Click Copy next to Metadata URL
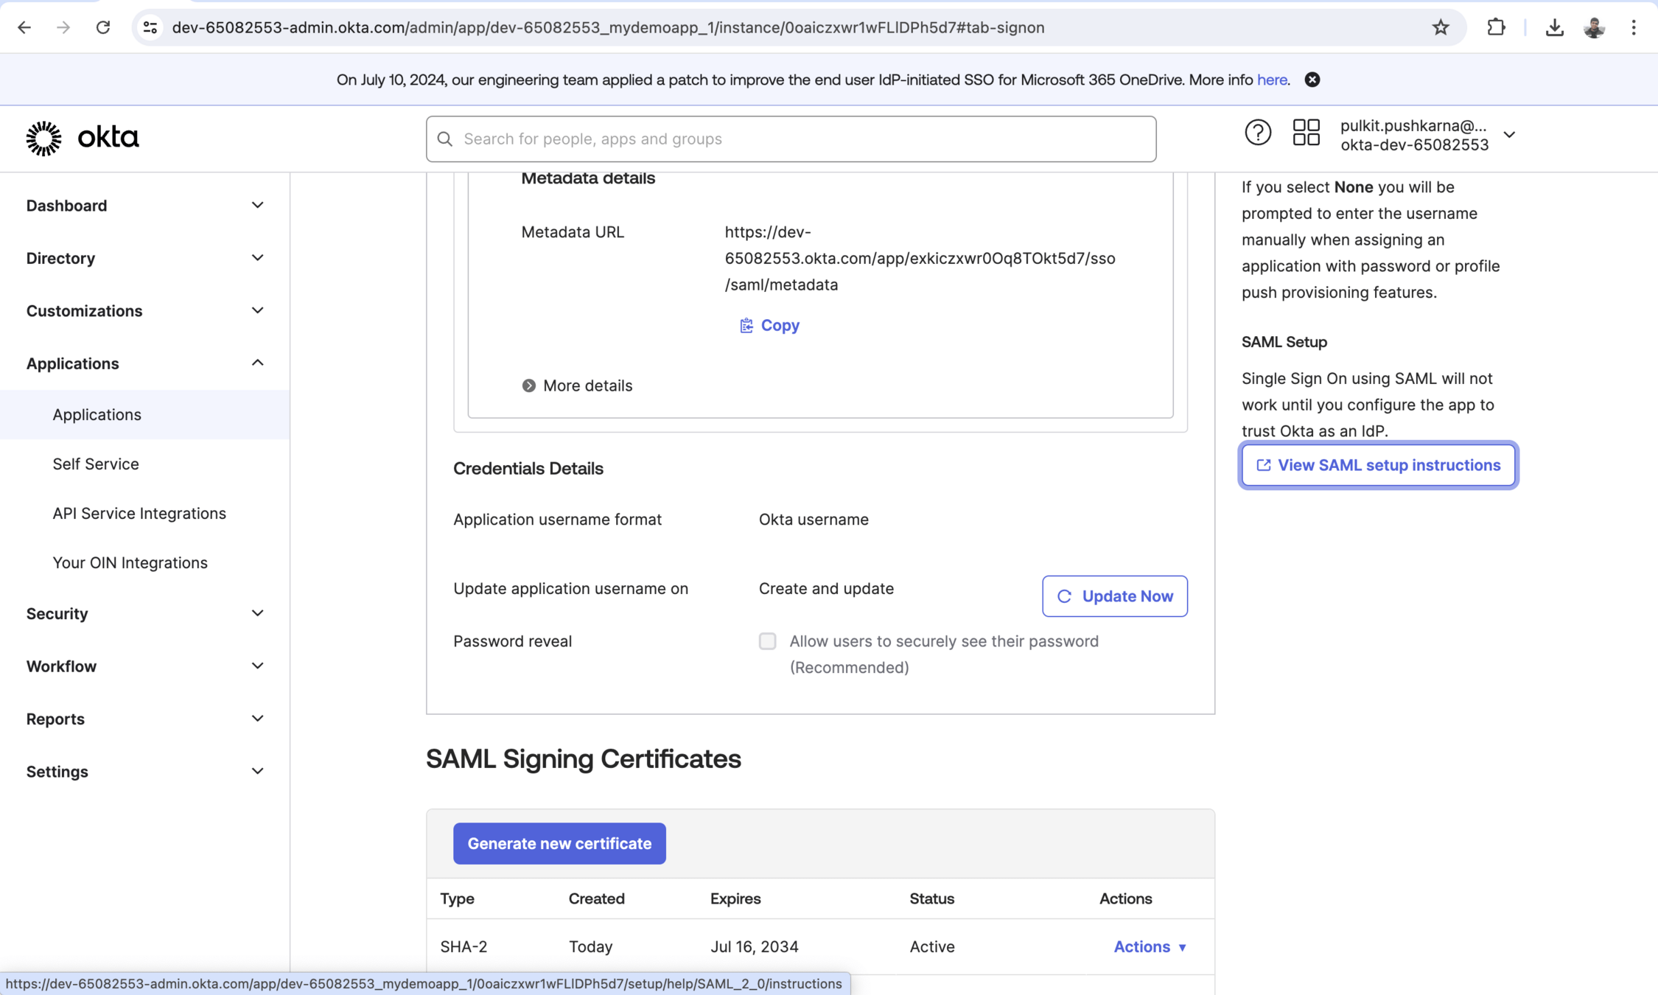Screen dimensions: 1658x995 coord(770,325)
